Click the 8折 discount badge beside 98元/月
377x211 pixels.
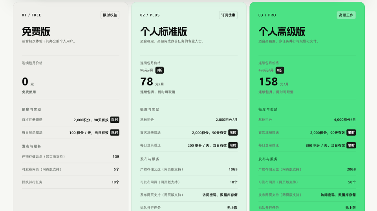(x=159, y=70)
